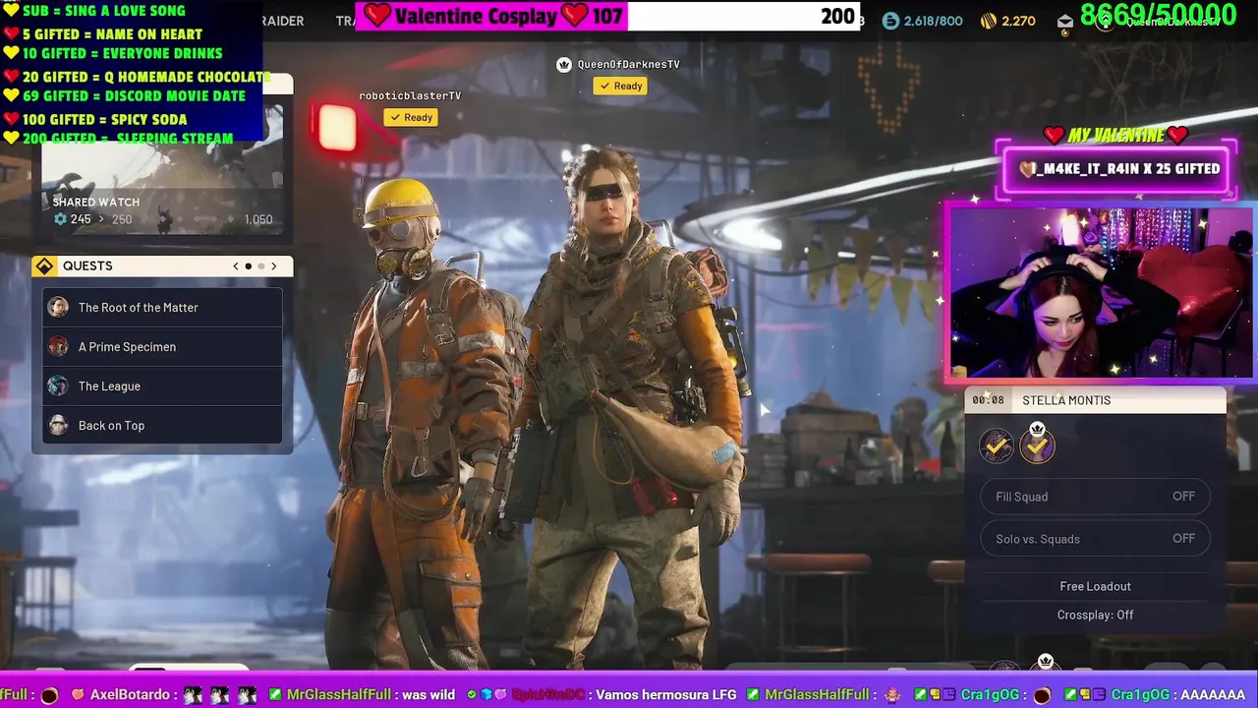Click the Valentine Cosplay goal progress bar

pos(607,16)
